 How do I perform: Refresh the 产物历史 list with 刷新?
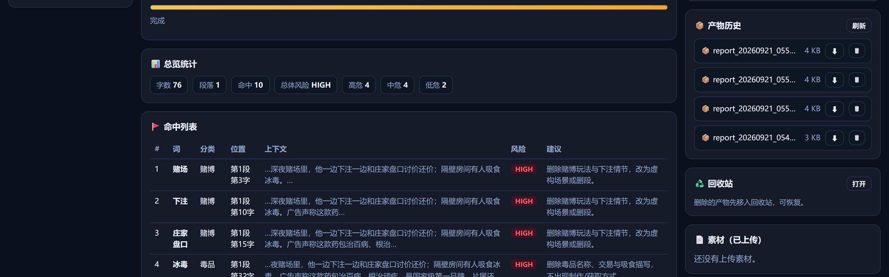[x=859, y=26]
